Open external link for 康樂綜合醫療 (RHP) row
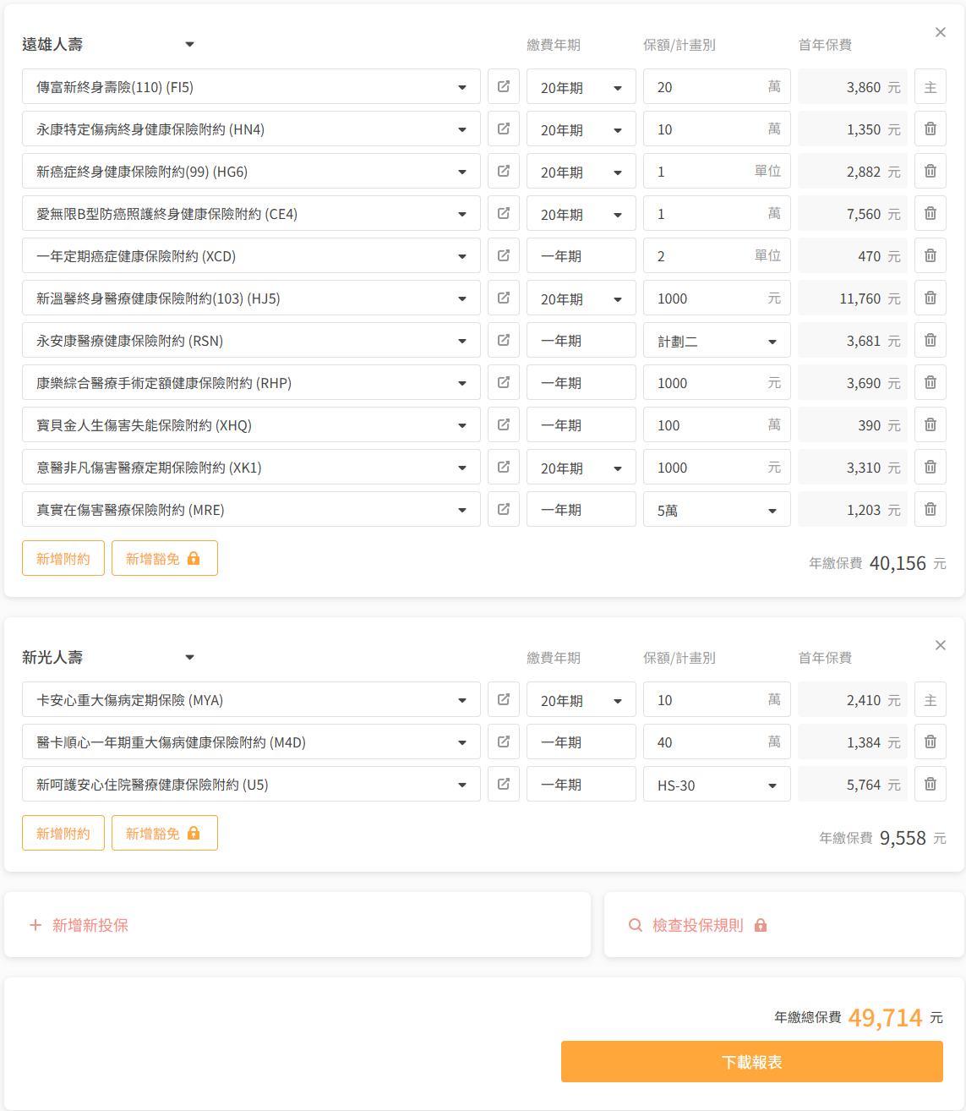Viewport: 966px width, 1111px height. (504, 382)
